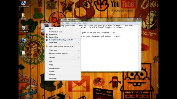Image resolution: width=177 pixels, height=99 pixels.
Task: Click Notepad scrollbar up arrow
Action: pos(139,26)
